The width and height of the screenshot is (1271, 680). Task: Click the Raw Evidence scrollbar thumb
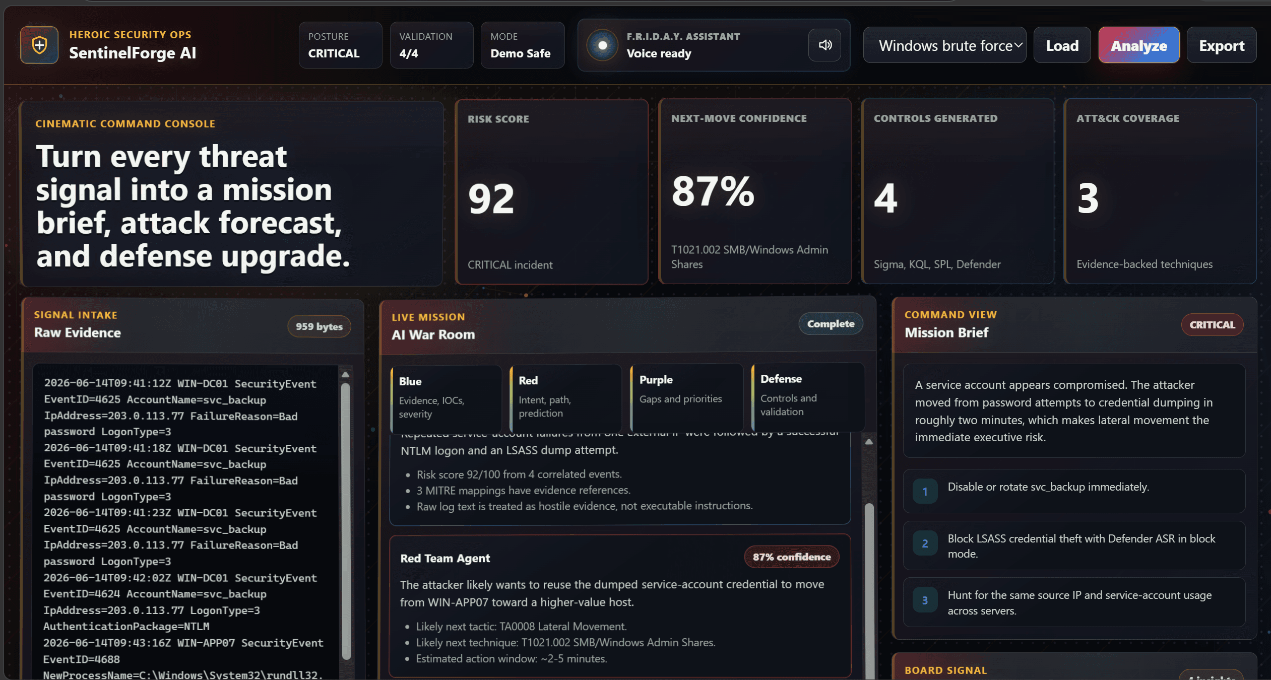(x=346, y=521)
